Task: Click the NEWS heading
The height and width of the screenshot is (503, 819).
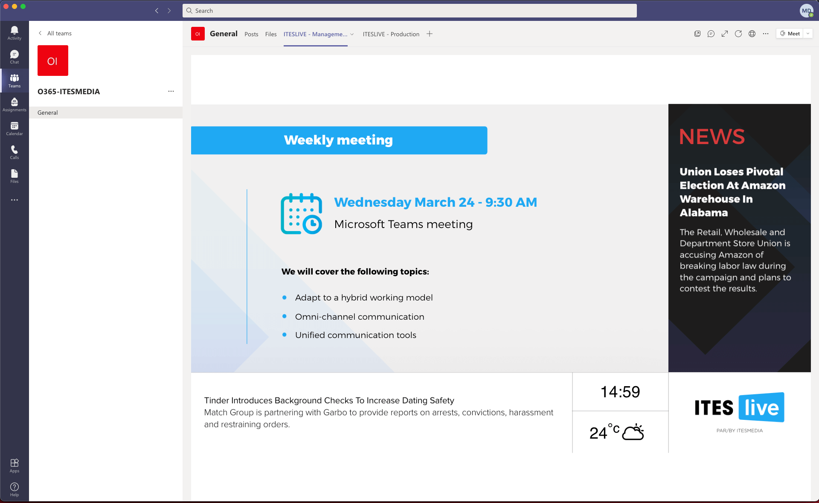Action: pos(712,137)
